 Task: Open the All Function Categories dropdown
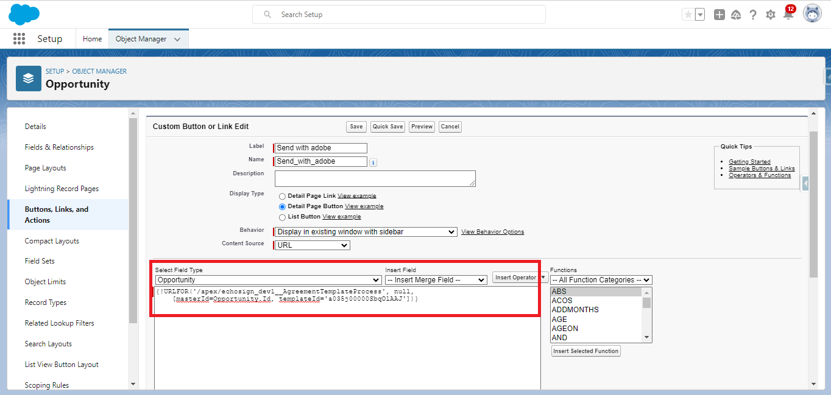(601, 280)
